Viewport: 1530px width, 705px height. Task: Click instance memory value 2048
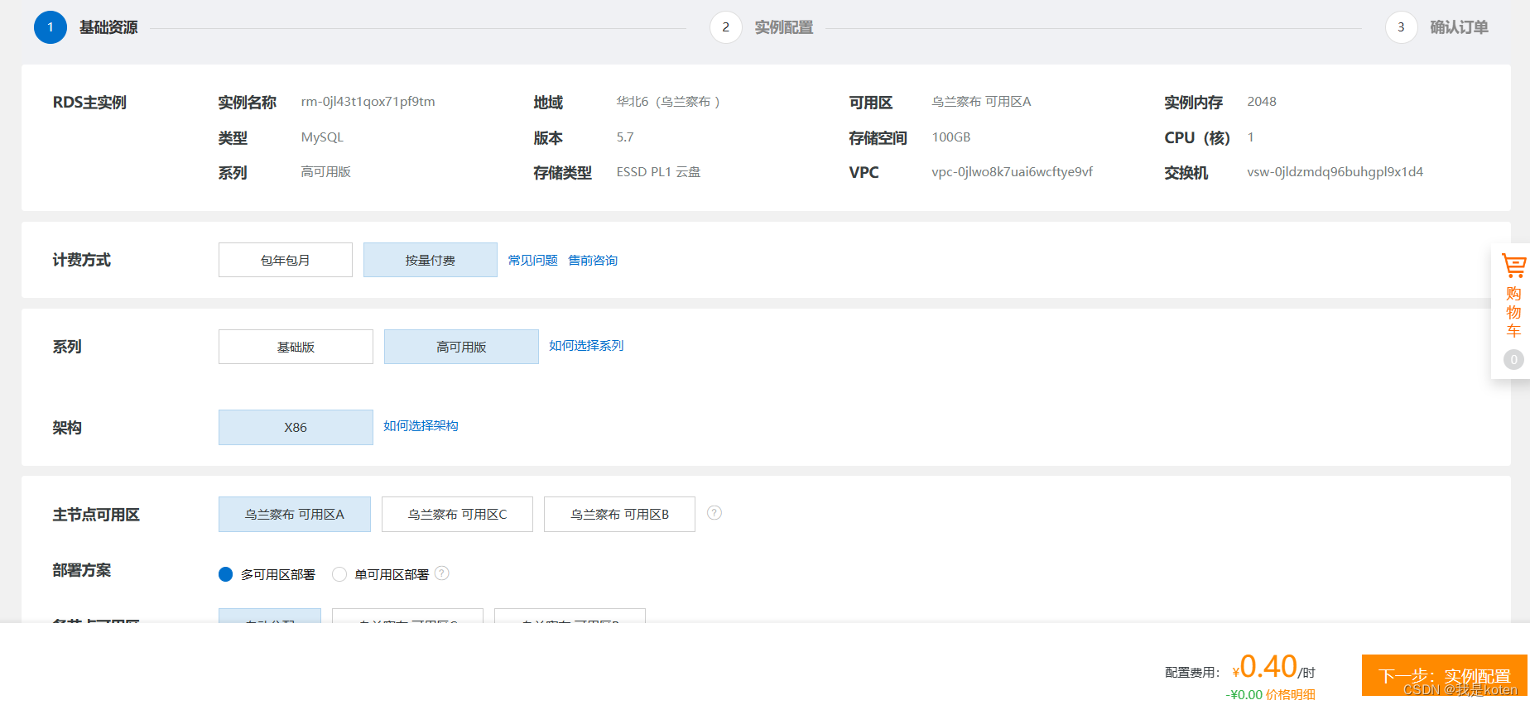1261,102
